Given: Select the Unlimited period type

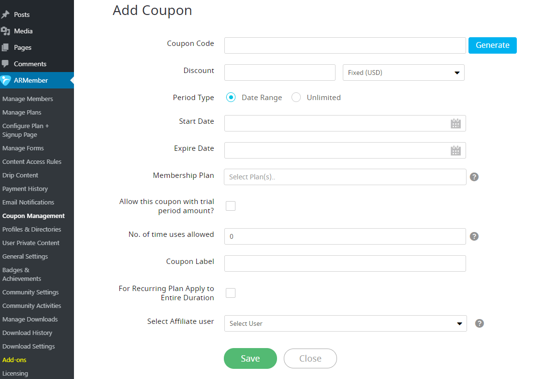Looking at the screenshot, I should tap(296, 97).
